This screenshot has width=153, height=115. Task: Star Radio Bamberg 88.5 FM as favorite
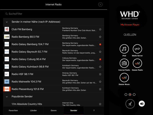100,37
